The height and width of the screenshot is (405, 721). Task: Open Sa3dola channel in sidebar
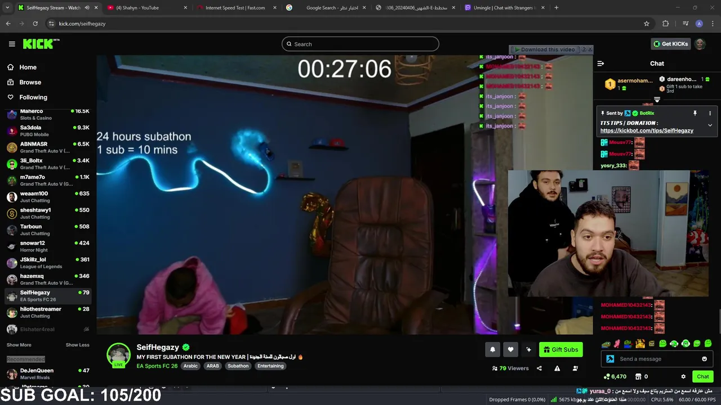pos(48,130)
